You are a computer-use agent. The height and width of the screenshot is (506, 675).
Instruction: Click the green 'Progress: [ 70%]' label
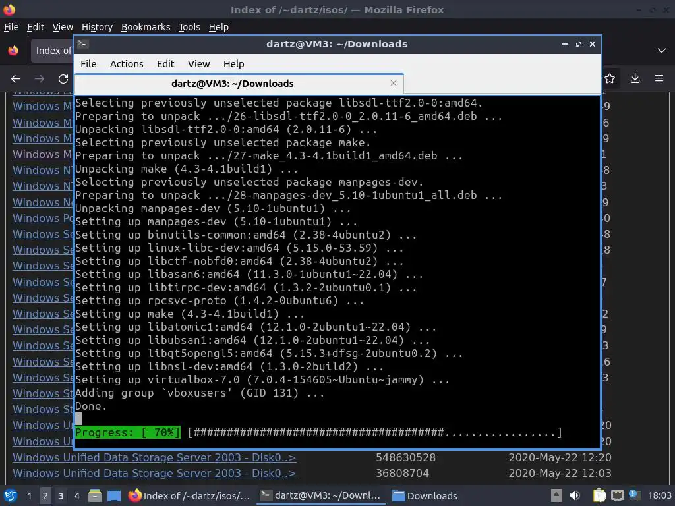[x=127, y=432]
